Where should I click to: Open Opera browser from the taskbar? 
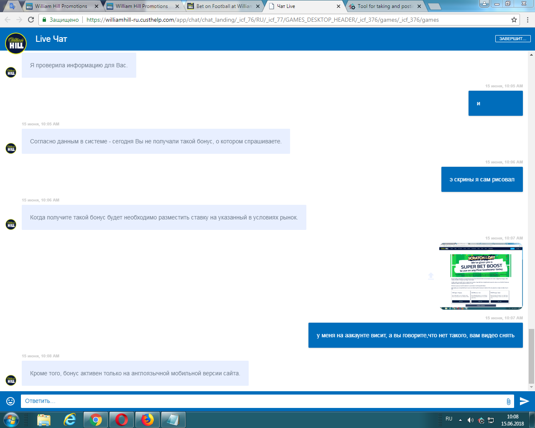122,420
